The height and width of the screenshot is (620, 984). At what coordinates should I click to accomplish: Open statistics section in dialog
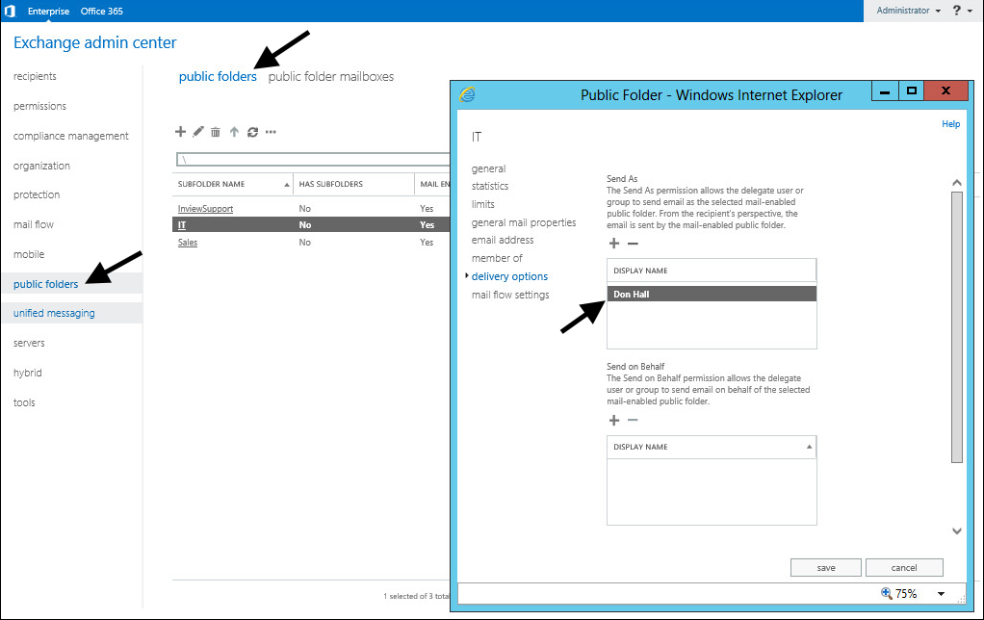pyautogui.click(x=489, y=187)
